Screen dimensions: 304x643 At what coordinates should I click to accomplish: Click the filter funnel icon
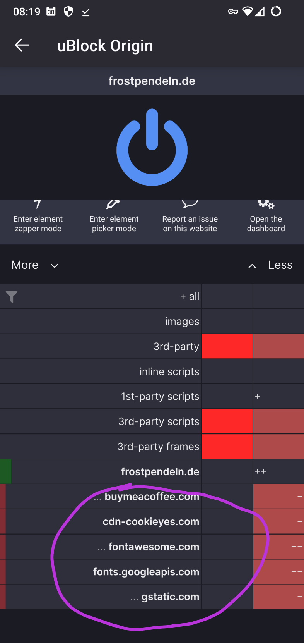12,297
